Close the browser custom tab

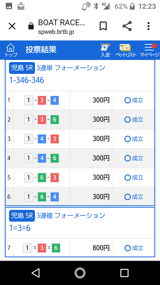pos(12,26)
